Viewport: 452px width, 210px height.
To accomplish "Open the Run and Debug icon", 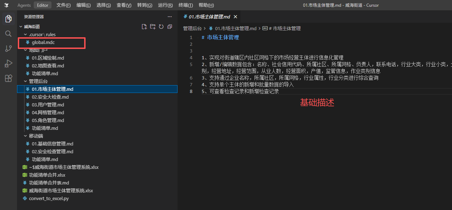I will point(9,63).
